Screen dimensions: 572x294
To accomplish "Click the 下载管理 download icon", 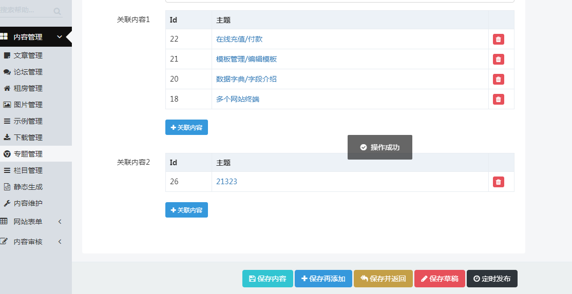I will point(7,138).
